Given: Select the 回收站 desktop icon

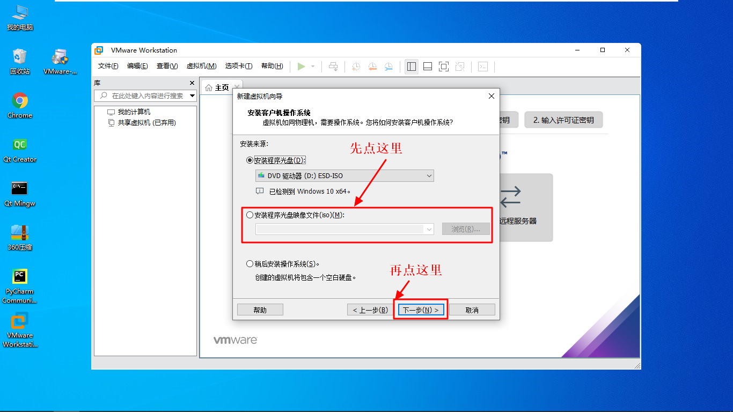Looking at the screenshot, I should tap(20, 62).
